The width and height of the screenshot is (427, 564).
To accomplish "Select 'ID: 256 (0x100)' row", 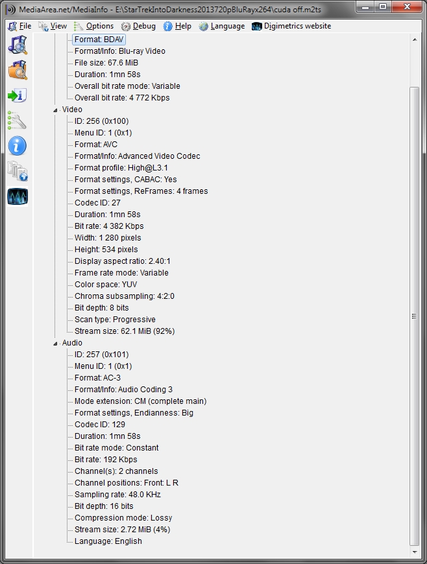I will coord(101,121).
